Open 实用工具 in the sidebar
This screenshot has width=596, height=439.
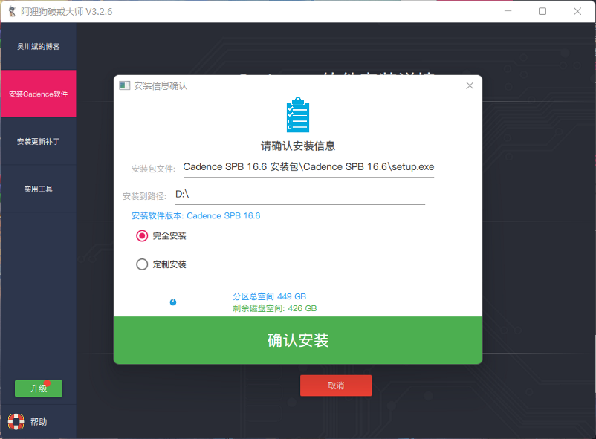39,189
